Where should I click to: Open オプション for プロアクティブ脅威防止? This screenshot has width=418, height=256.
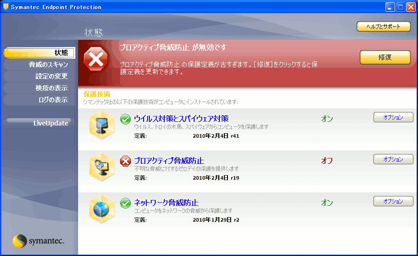pyautogui.click(x=393, y=159)
